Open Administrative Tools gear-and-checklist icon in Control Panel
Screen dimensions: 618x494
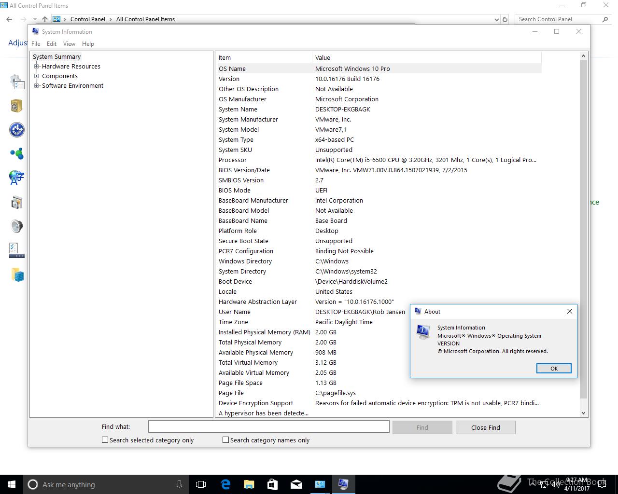(x=17, y=82)
